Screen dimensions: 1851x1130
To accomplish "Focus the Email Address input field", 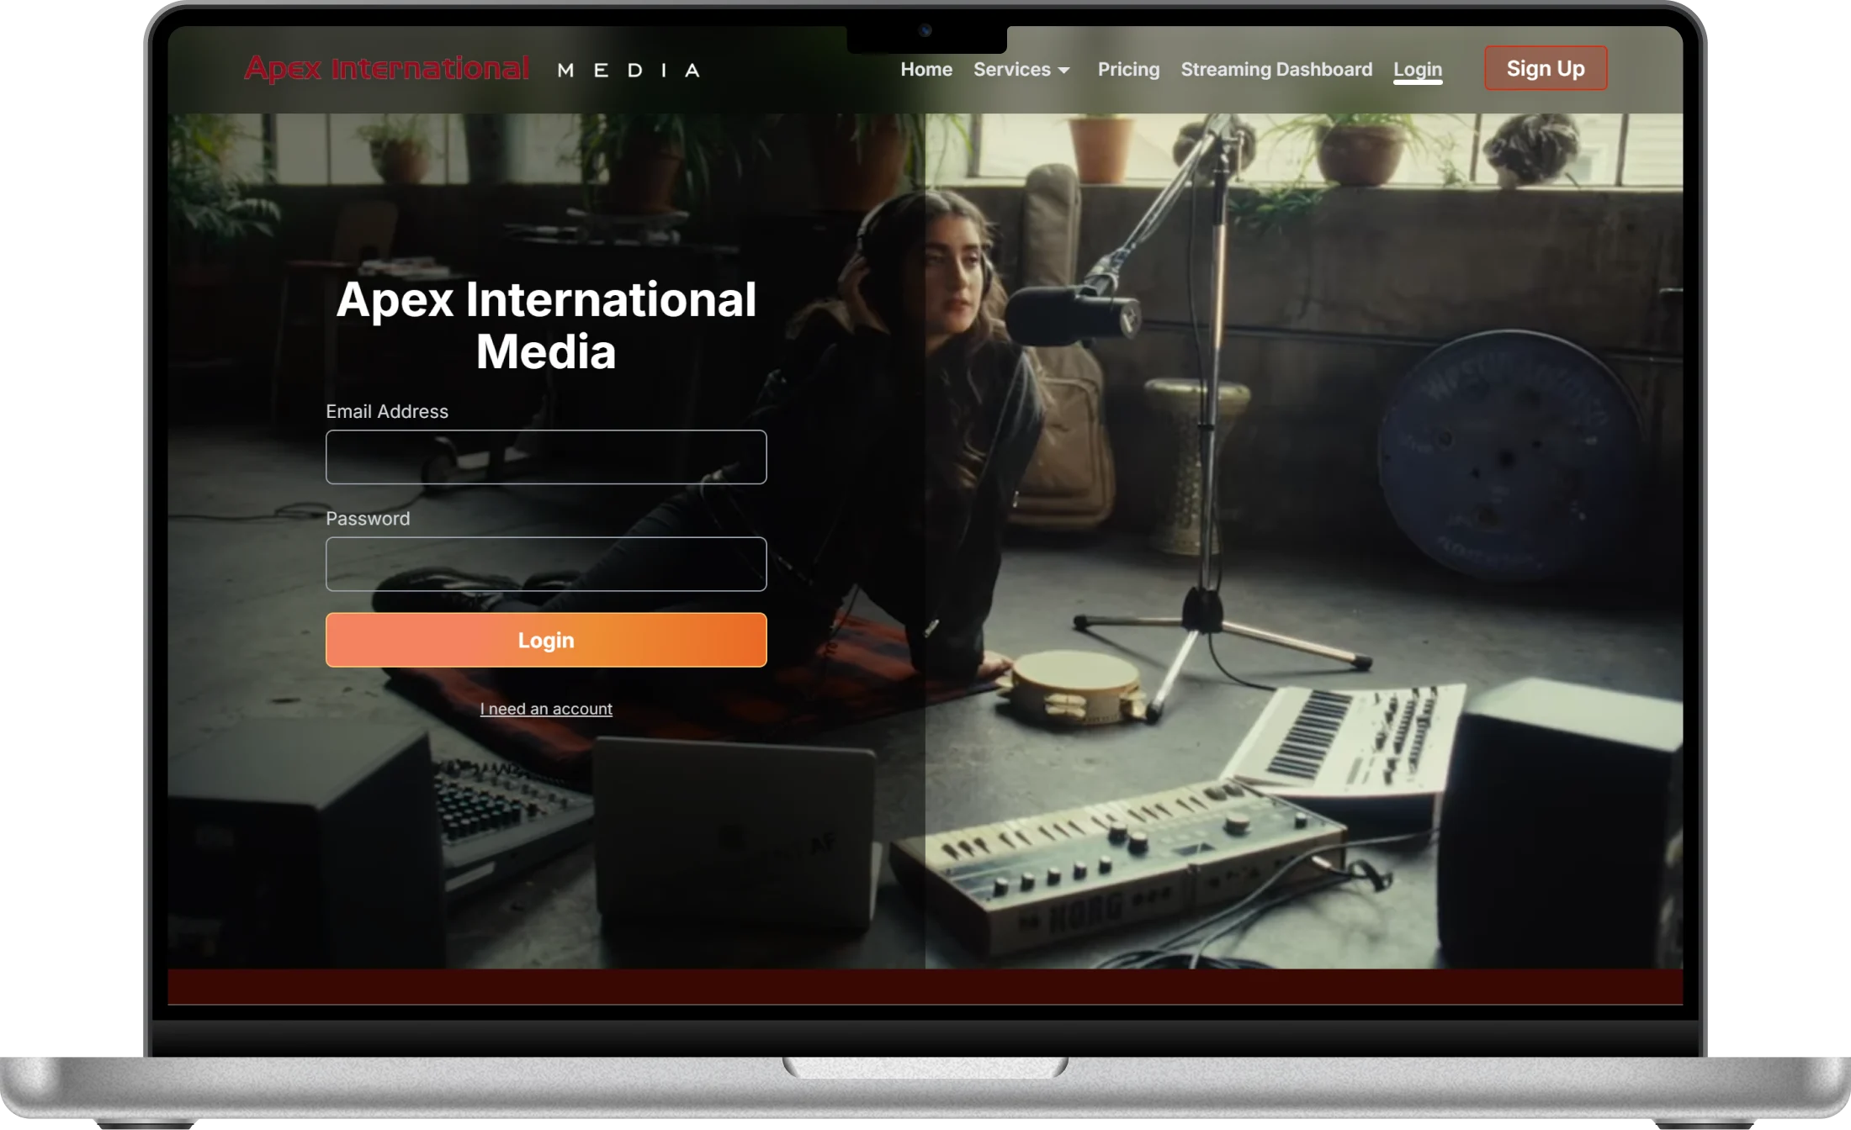I will point(546,457).
